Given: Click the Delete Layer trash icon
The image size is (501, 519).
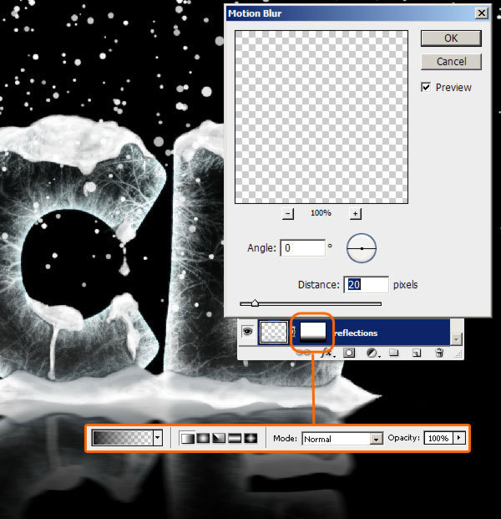Looking at the screenshot, I should pyautogui.click(x=439, y=354).
